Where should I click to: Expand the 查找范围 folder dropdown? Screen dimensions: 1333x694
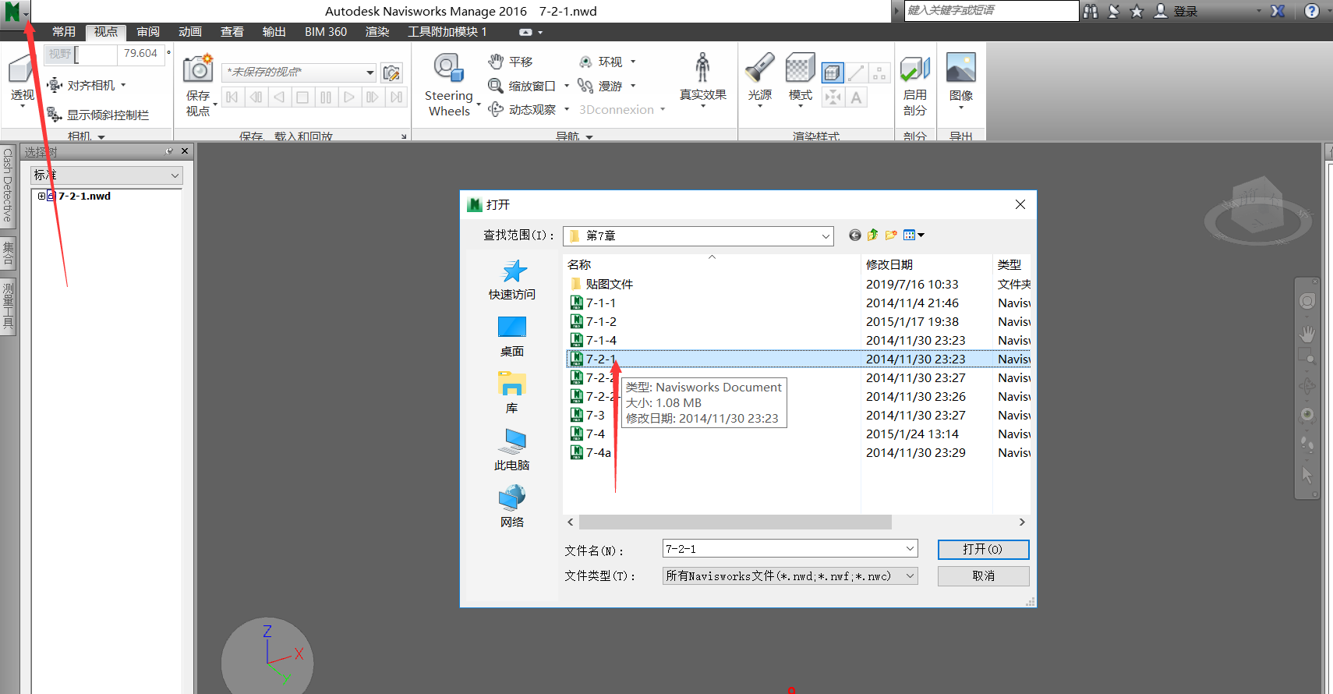point(826,235)
